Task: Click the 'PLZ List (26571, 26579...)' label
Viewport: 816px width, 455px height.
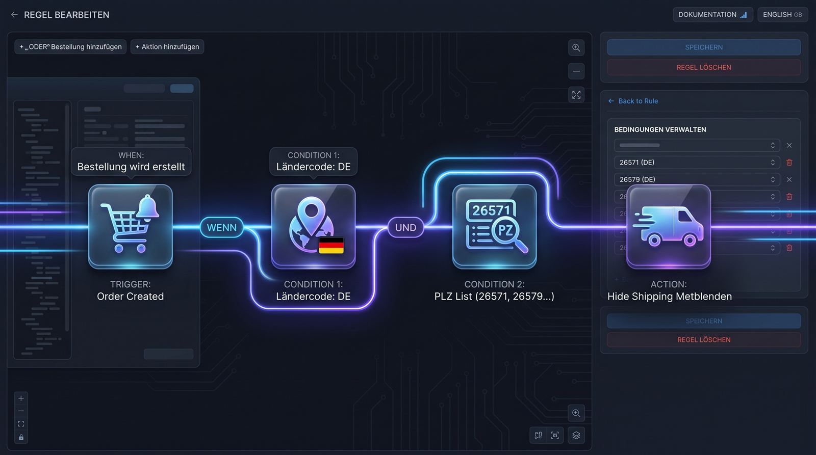Action: coord(494,297)
